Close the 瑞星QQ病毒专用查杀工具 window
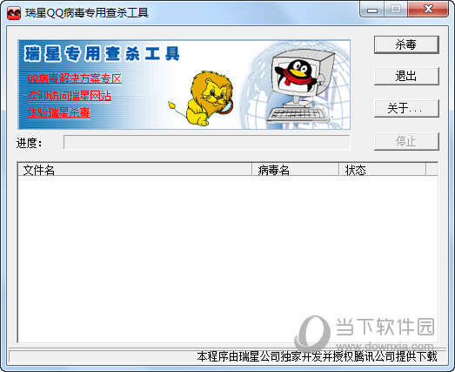Image resolution: width=455 pixels, height=372 pixels. (x=428, y=10)
